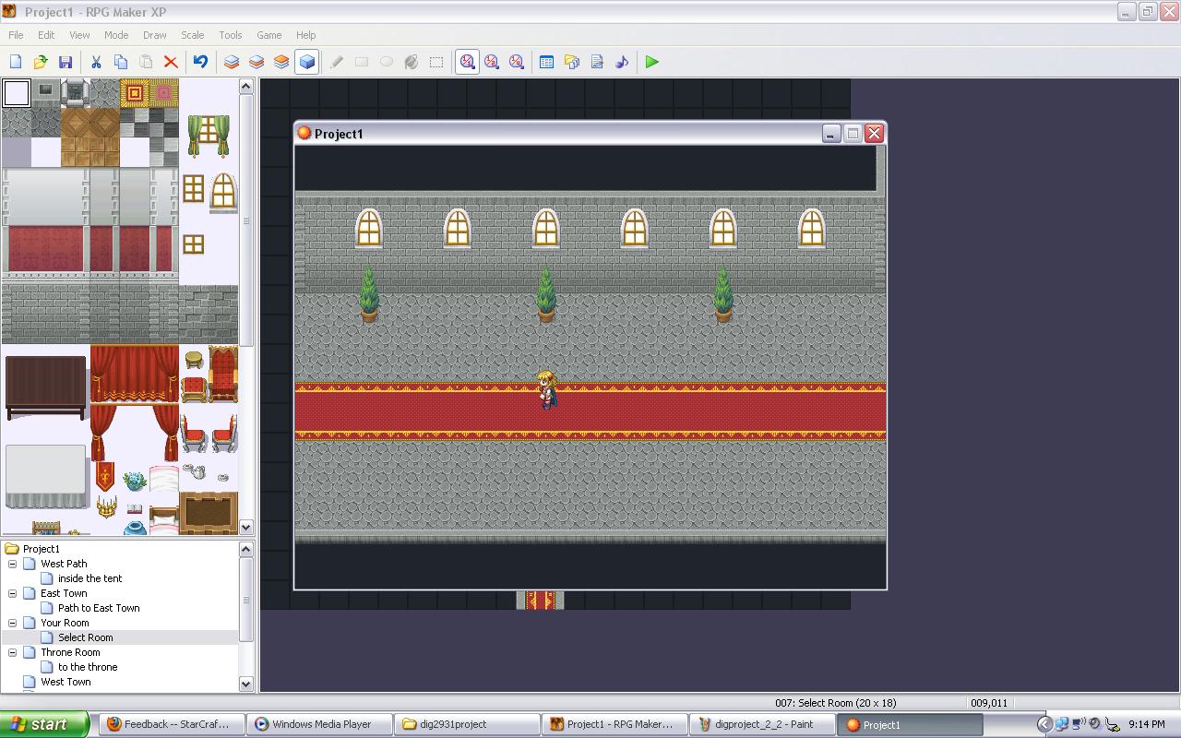Pick the large red stage curtain tile

coord(135,375)
